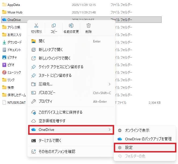
Task: Open in new window menu entry
Action: click(x=55, y=58)
